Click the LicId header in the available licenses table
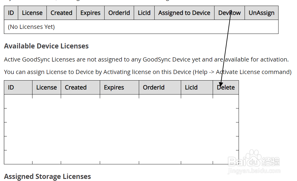 pyautogui.click(x=197, y=87)
